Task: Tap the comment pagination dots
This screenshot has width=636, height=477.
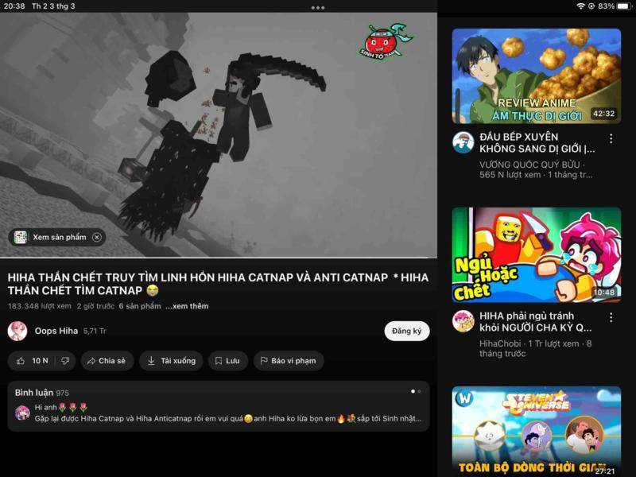Action: pyautogui.click(x=416, y=391)
